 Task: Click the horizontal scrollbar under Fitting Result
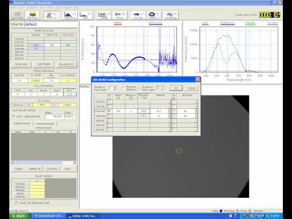(x=44, y=162)
